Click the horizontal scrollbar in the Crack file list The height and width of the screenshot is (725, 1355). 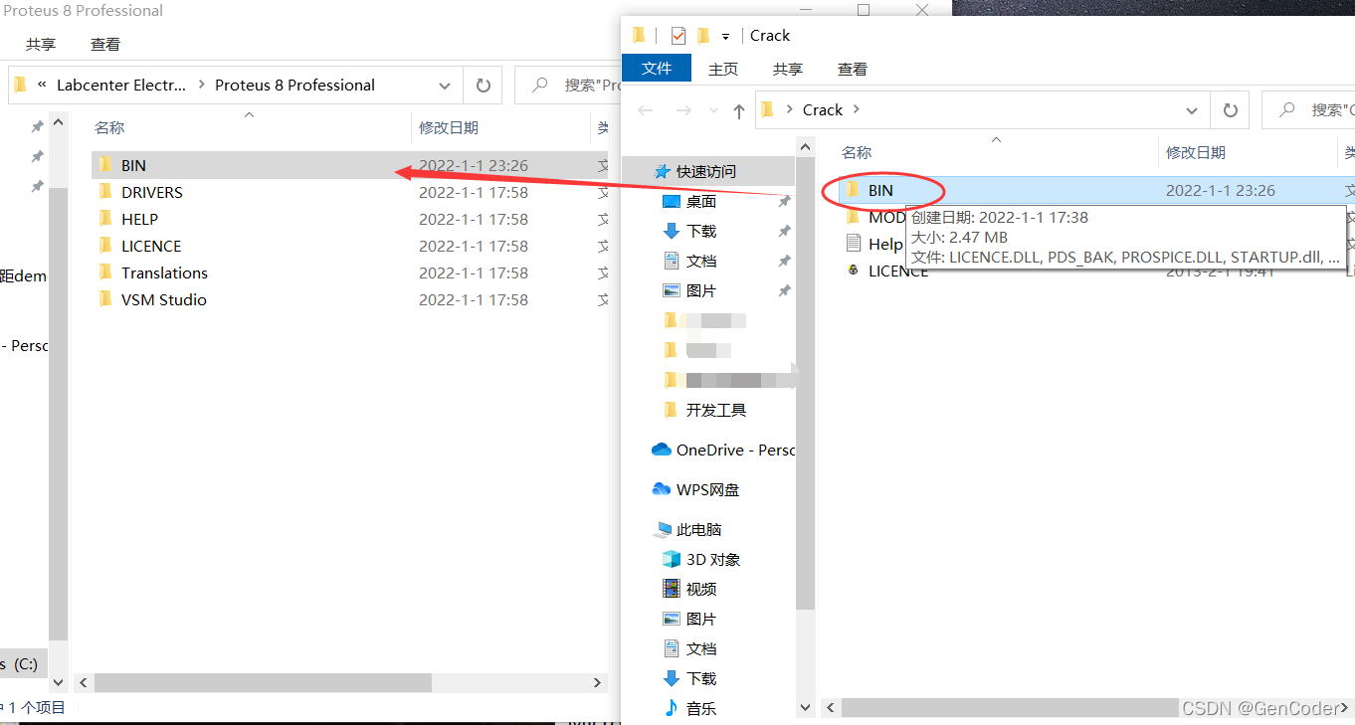[1010, 708]
